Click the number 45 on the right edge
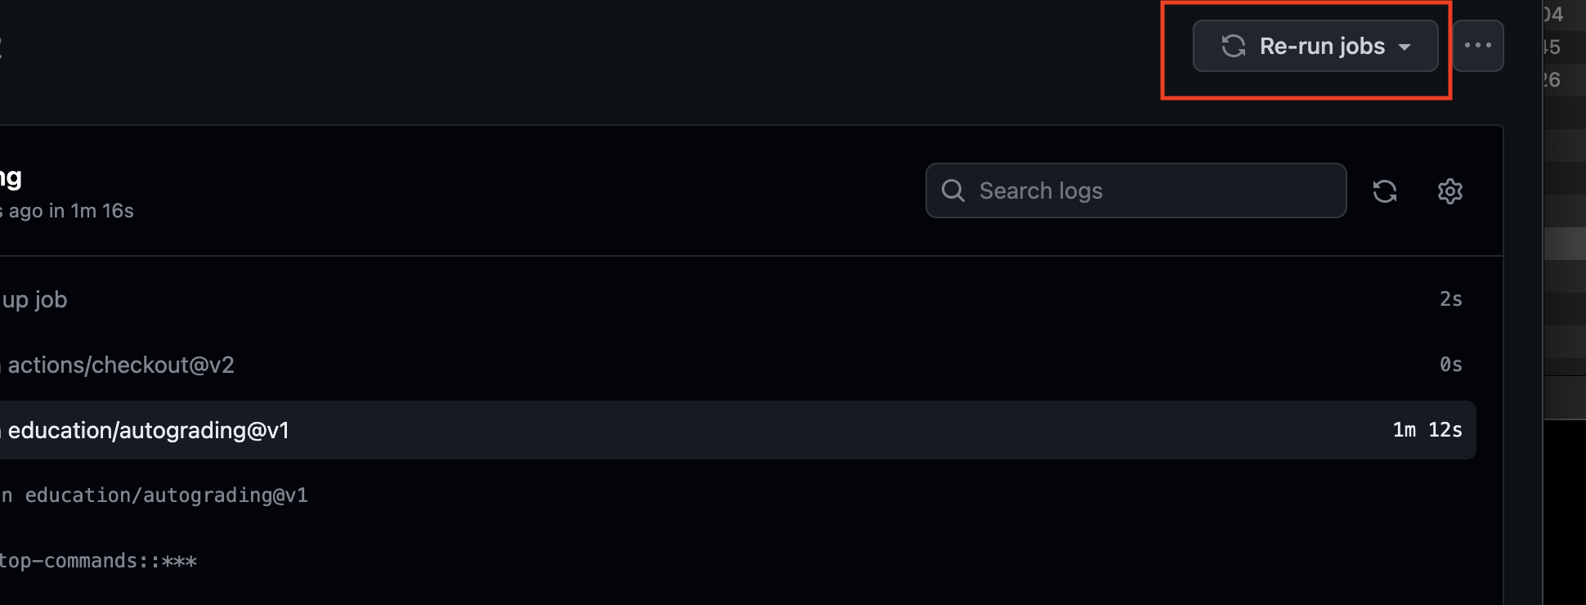The width and height of the screenshot is (1586, 605). point(1552,47)
